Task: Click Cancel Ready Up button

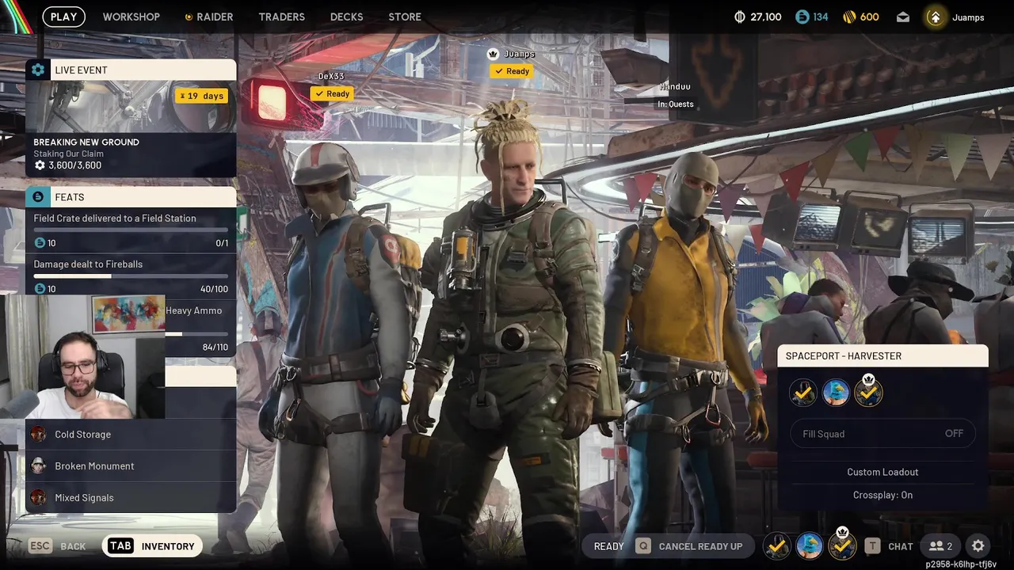Action: (688, 546)
